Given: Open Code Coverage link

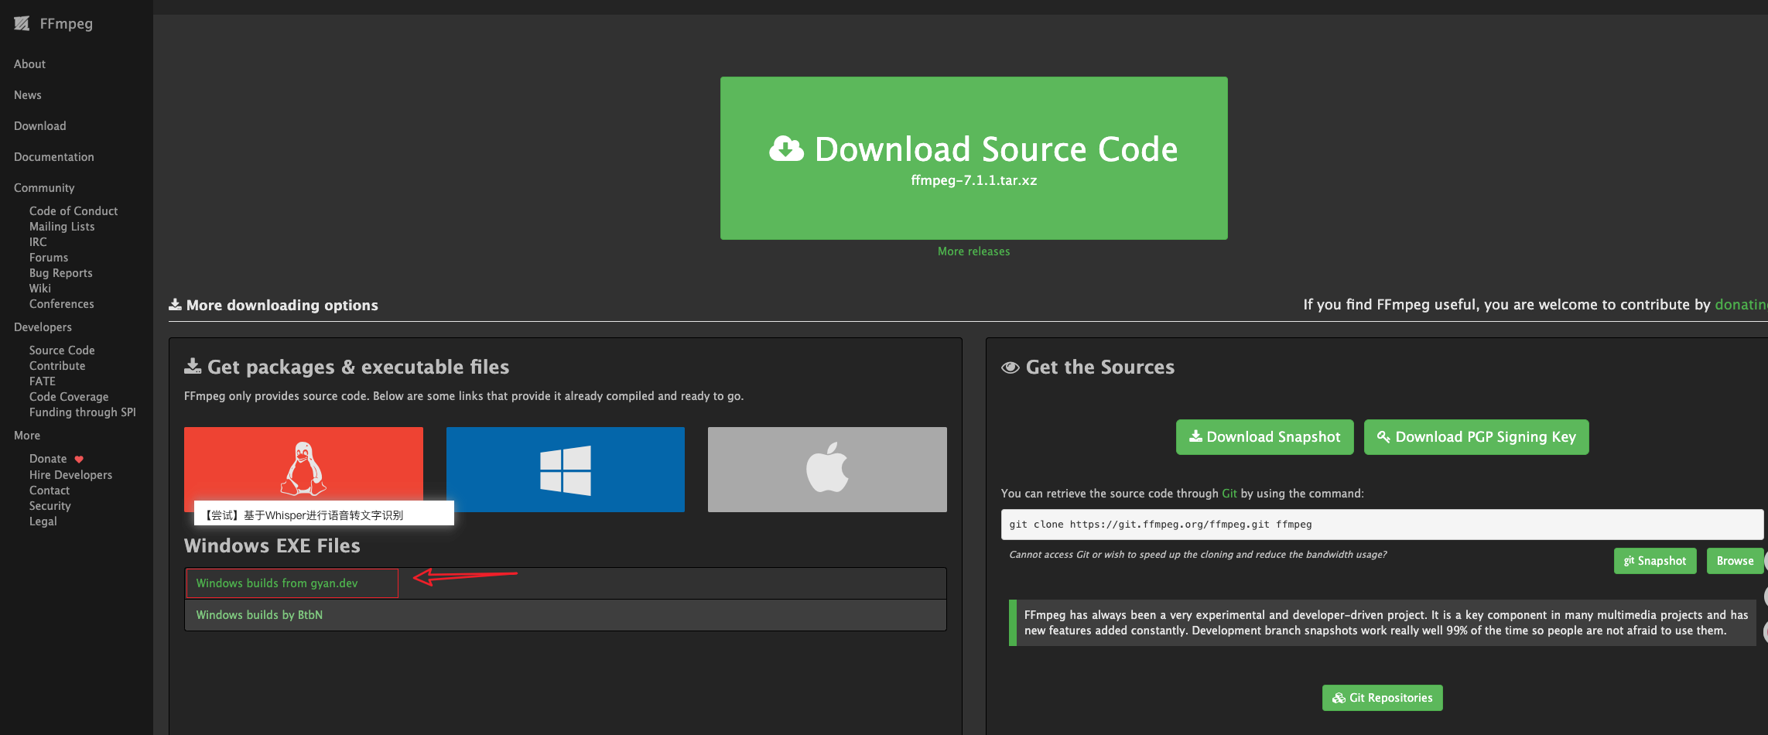Looking at the screenshot, I should coord(69,397).
